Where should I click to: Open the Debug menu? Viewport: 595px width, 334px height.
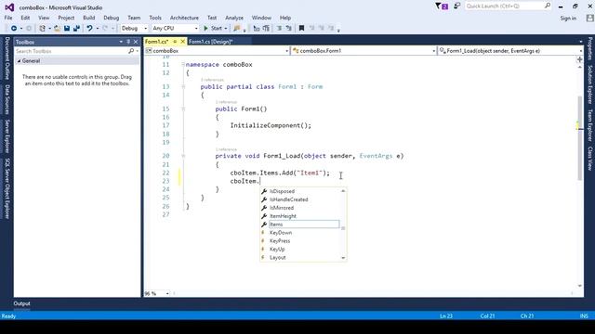[112, 18]
